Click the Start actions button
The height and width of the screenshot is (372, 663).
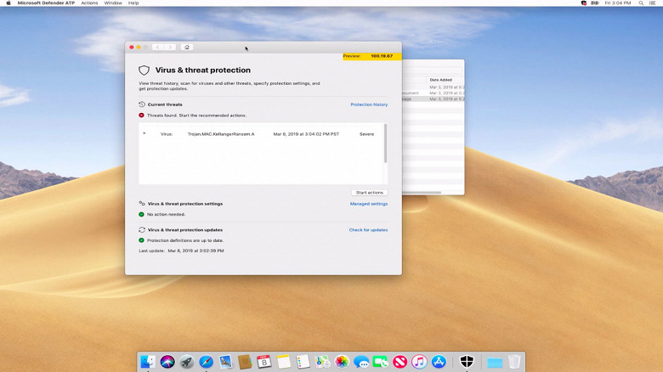(370, 192)
